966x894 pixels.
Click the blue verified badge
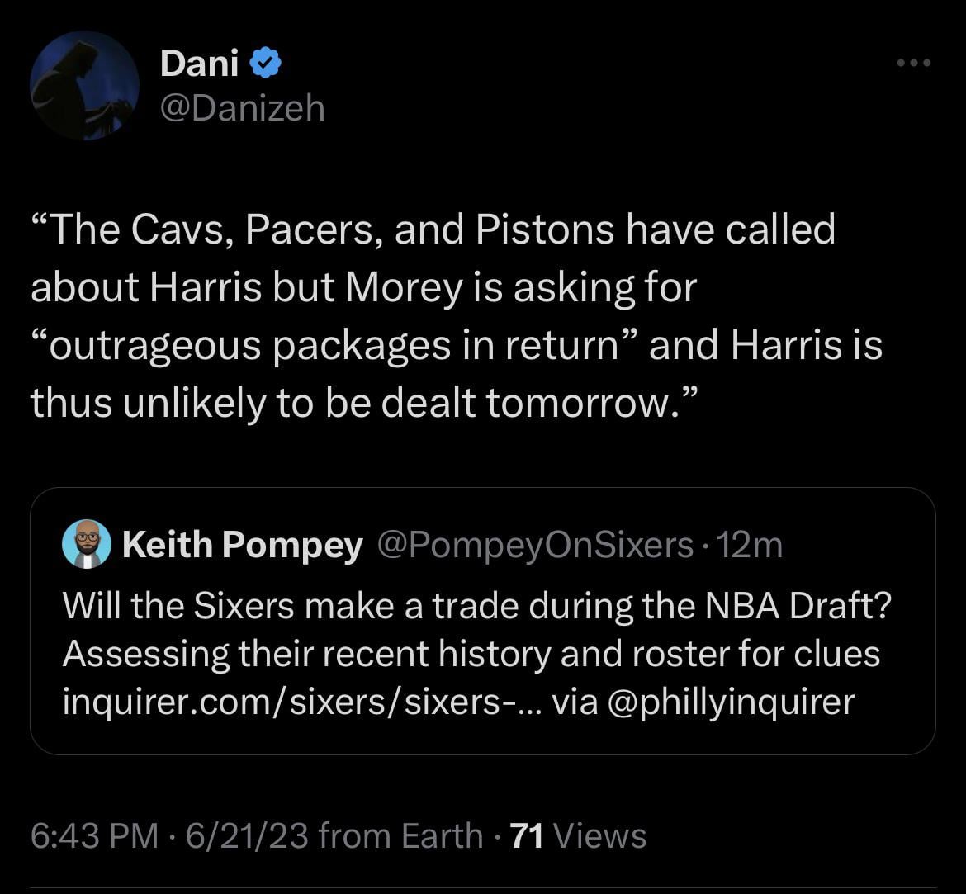[266, 64]
